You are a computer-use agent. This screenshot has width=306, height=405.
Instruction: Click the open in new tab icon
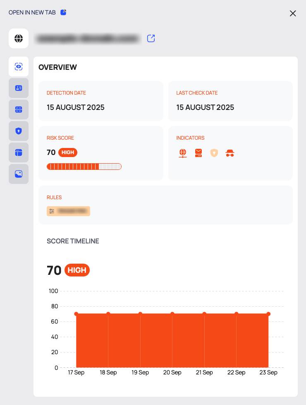point(63,12)
